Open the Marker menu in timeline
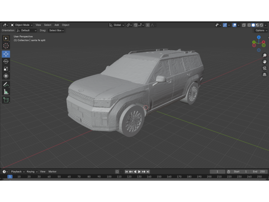Image resolution: width=269 pixels, height=202 pixels. pos(52,172)
